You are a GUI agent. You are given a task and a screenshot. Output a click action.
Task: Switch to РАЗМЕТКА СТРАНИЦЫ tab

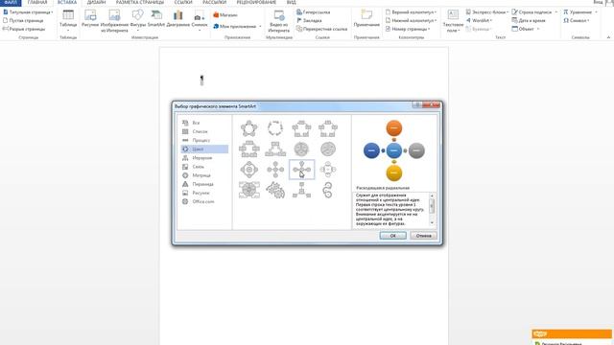point(140,2)
